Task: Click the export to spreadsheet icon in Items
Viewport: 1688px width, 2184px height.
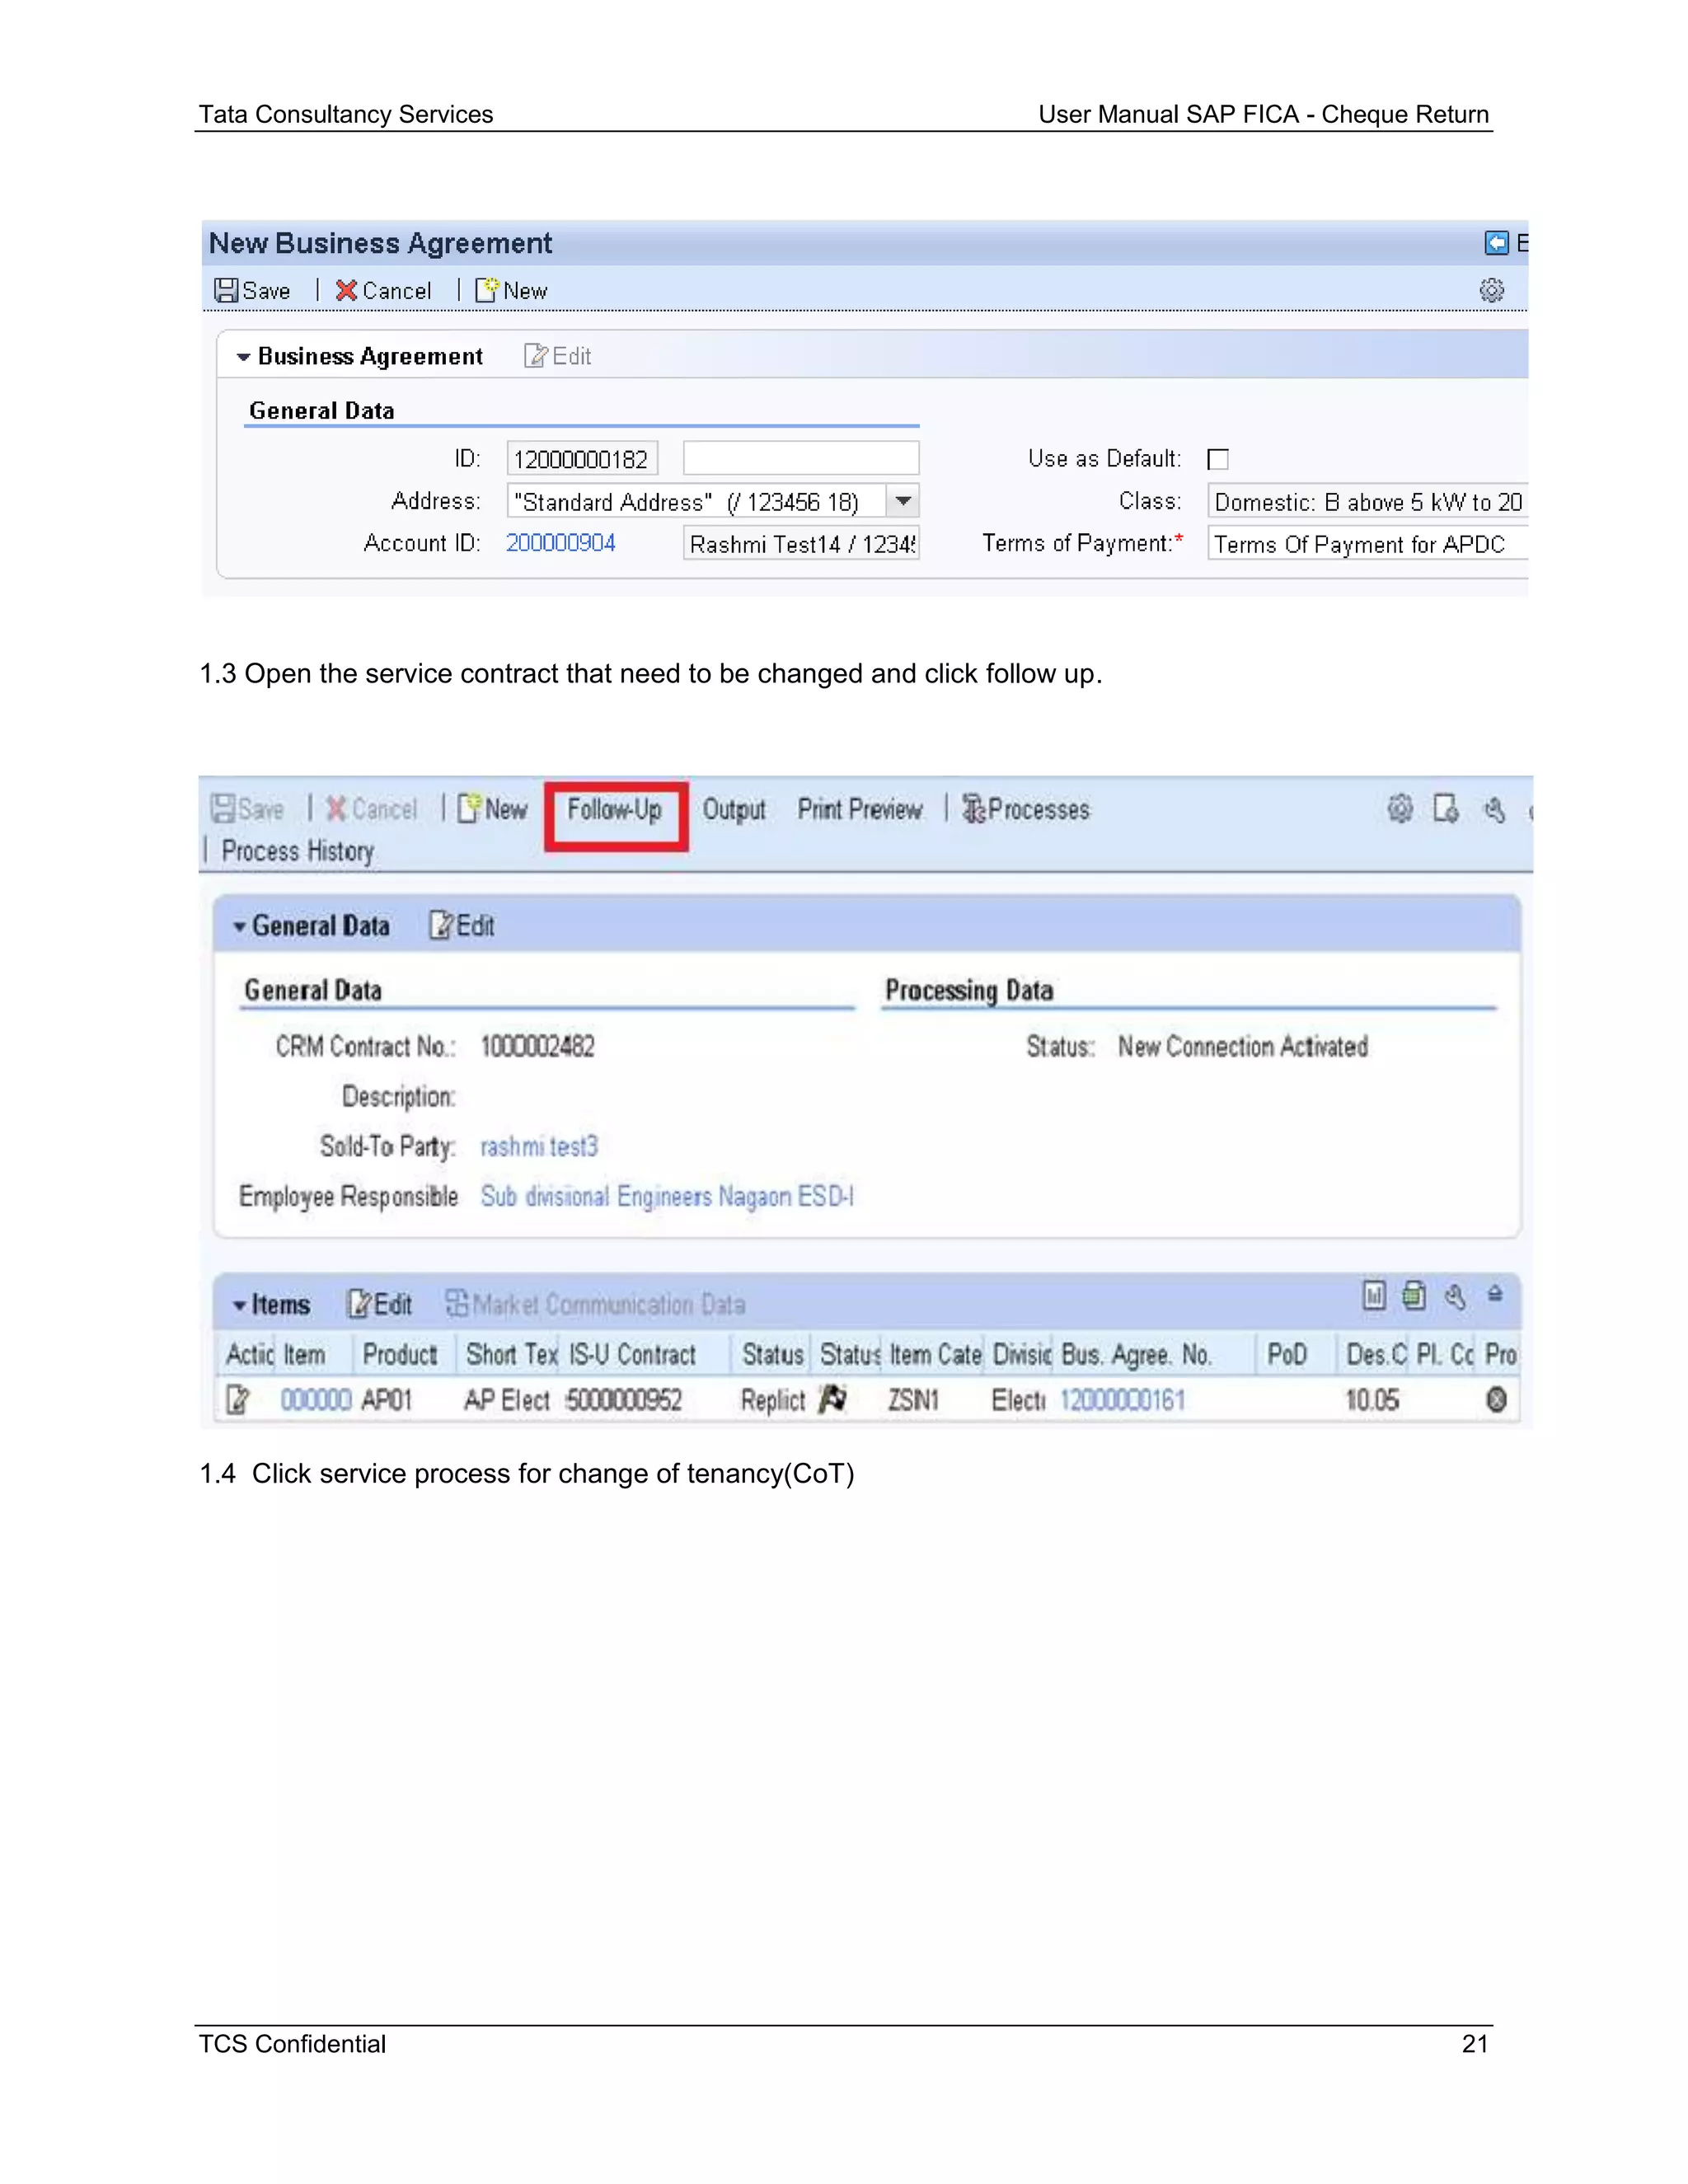Action: click(1414, 1296)
